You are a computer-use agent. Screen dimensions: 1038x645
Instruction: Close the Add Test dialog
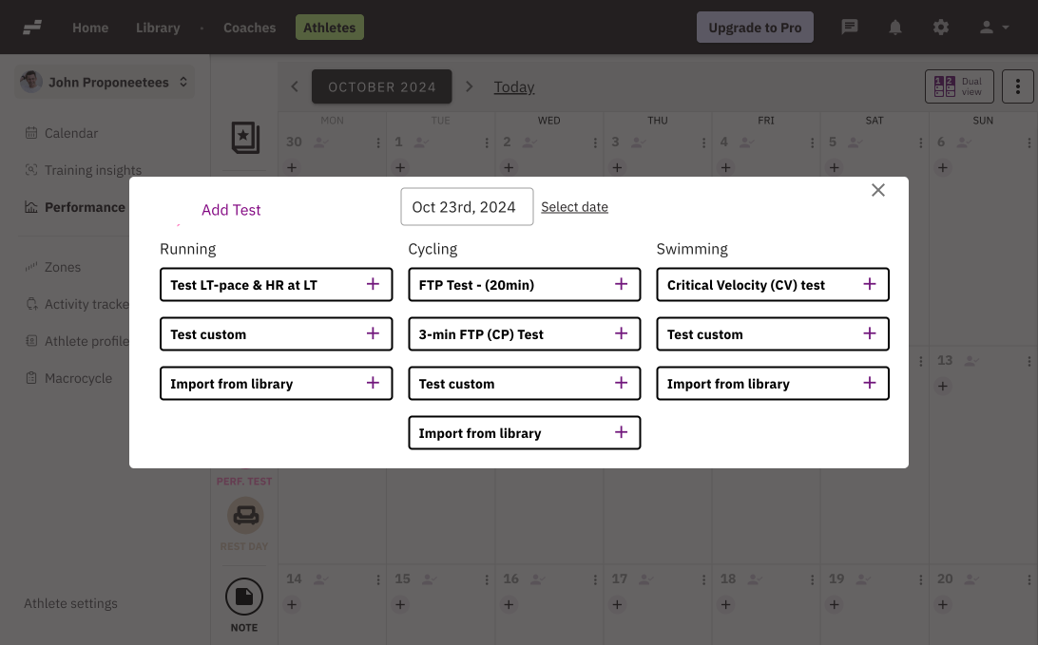pos(878,190)
